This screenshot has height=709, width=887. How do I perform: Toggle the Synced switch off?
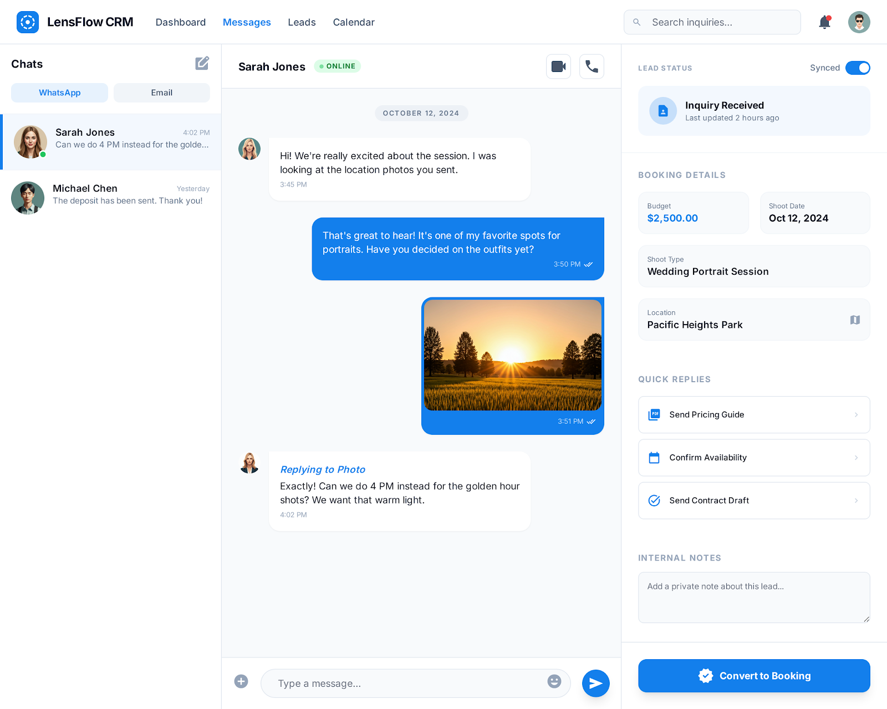click(858, 68)
